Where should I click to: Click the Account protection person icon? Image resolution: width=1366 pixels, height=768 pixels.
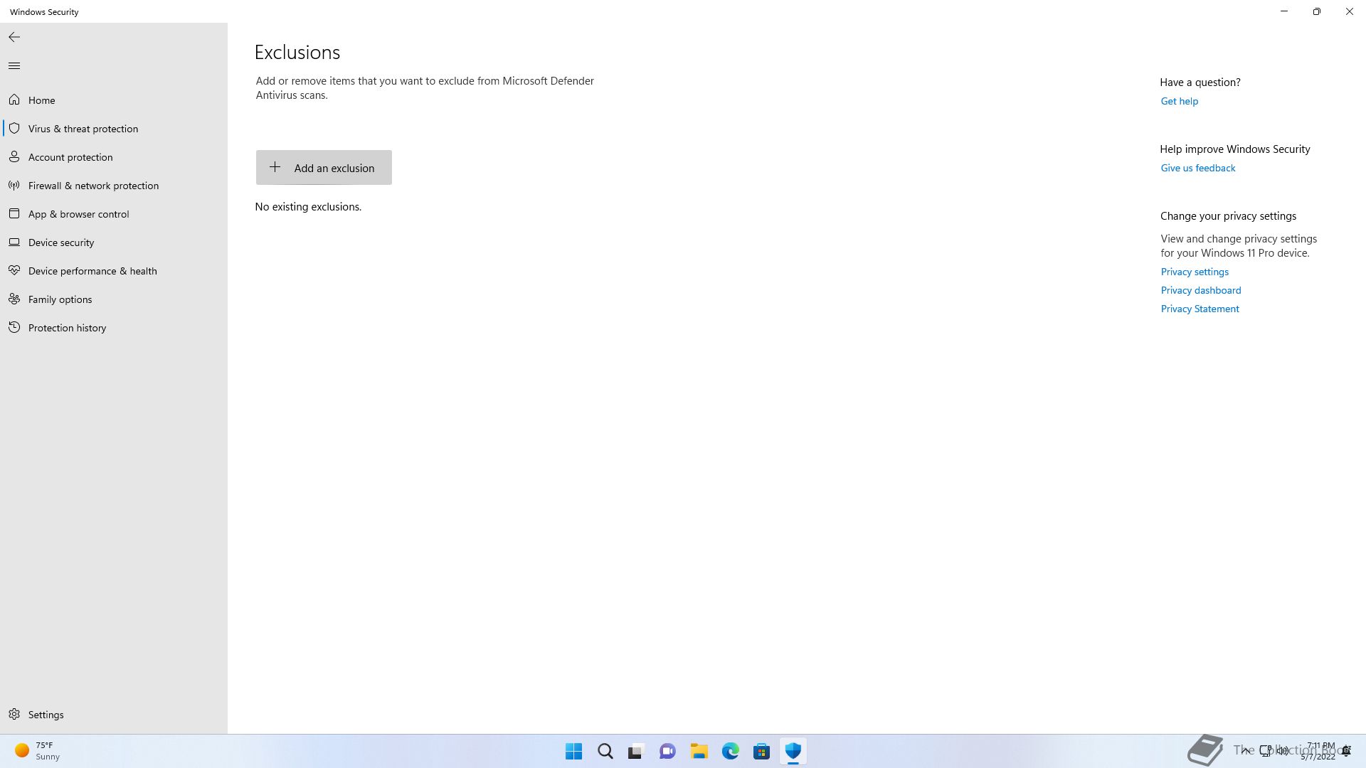(x=14, y=157)
